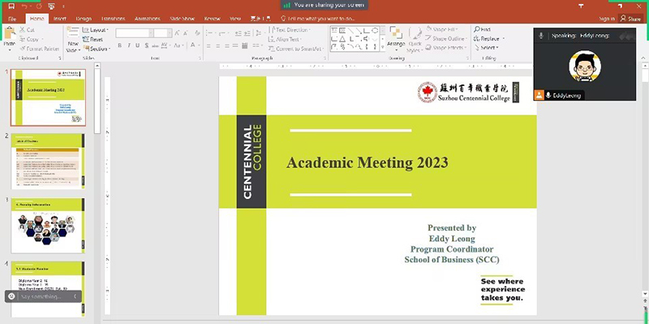
Task: Click the font color button
Action: click(193, 45)
